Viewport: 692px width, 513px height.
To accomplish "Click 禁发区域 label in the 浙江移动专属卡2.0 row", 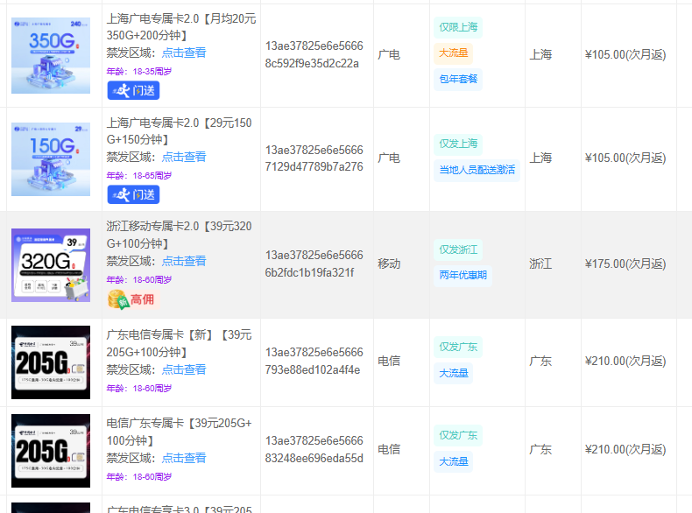I will 131,261.
